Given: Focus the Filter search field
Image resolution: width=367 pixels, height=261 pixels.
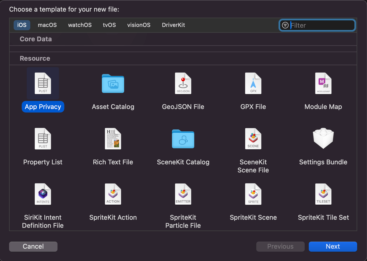Looking at the screenshot, I should click(x=318, y=25).
